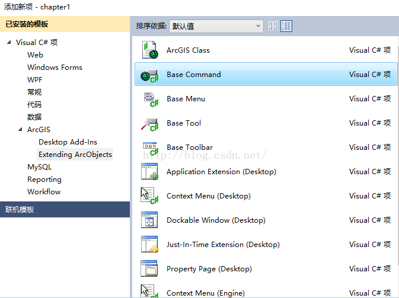Switch to medium icons list view

(x=286, y=26)
